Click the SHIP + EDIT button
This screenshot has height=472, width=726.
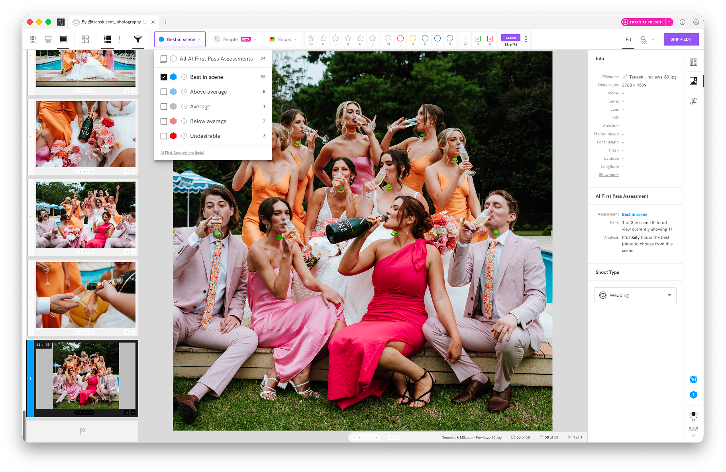[681, 39]
